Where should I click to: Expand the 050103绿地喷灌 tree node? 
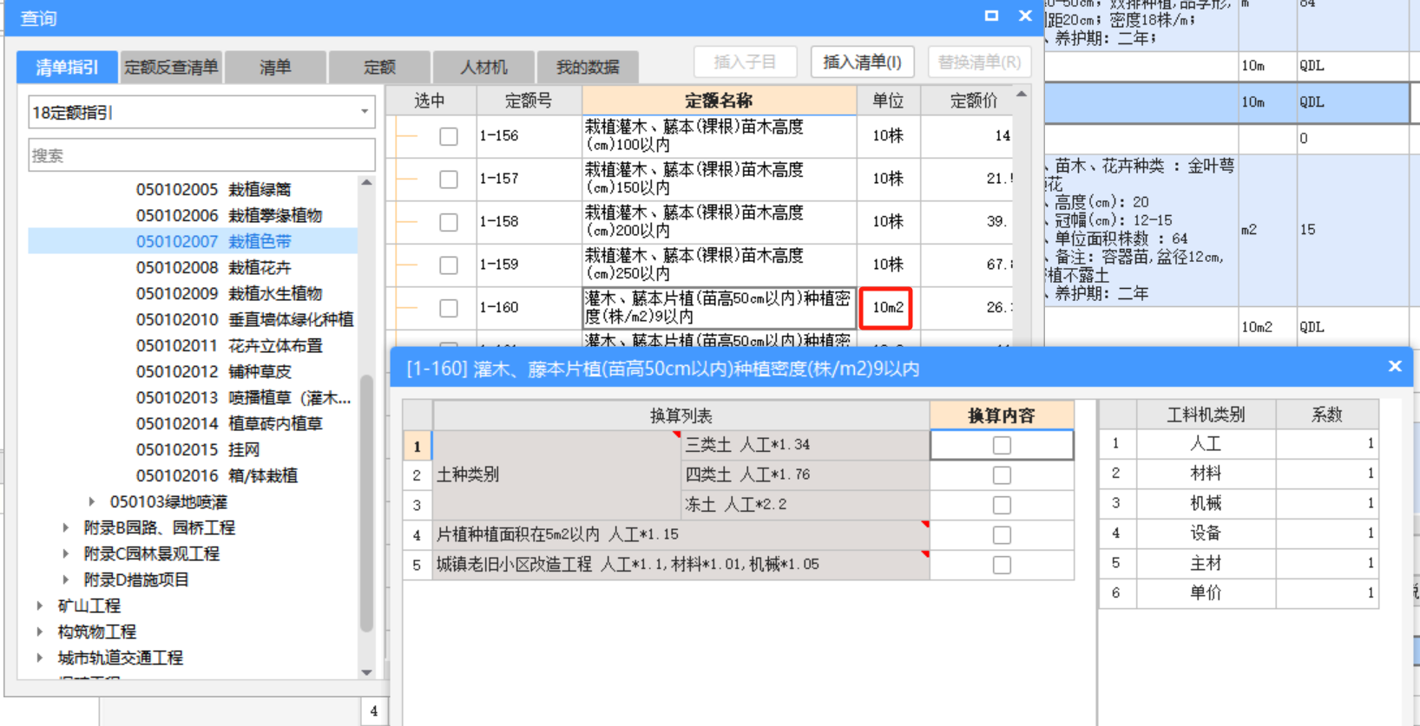pyautogui.click(x=92, y=501)
